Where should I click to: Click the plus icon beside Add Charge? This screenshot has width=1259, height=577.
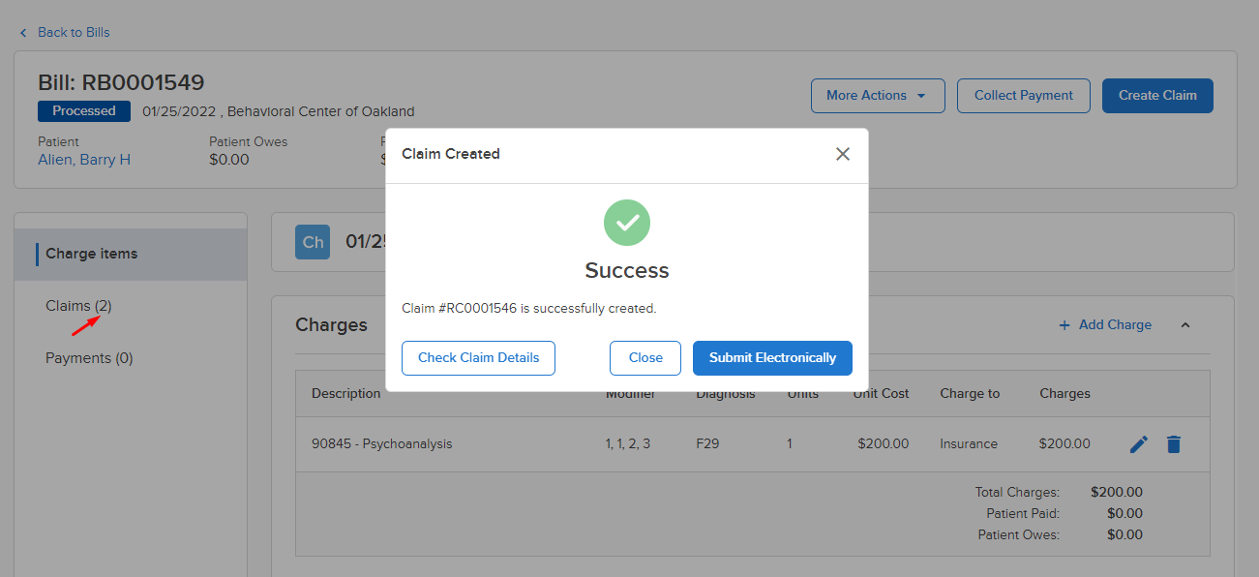(1065, 324)
